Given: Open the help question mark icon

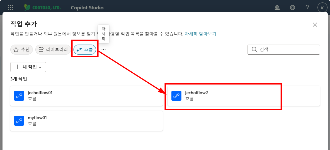Looking at the screenshot, I should pyautogui.click(x=307, y=8).
